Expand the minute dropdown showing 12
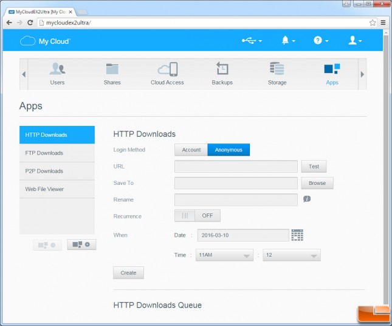Screen dimensions: 392x326 pos(292,255)
